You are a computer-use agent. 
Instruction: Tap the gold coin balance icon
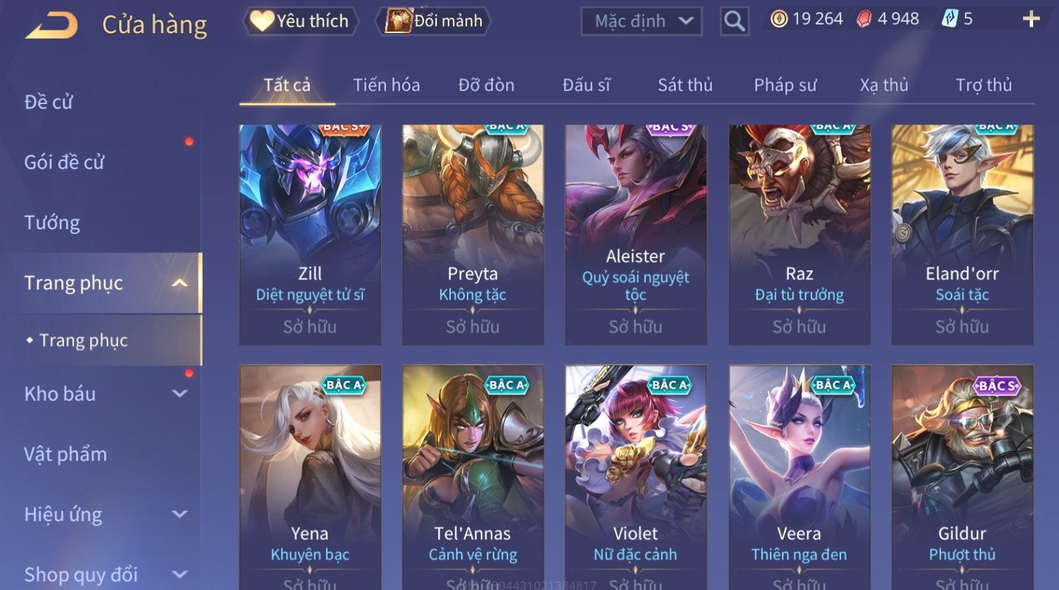tap(778, 19)
